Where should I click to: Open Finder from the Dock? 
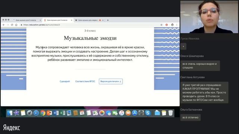click(10, 113)
